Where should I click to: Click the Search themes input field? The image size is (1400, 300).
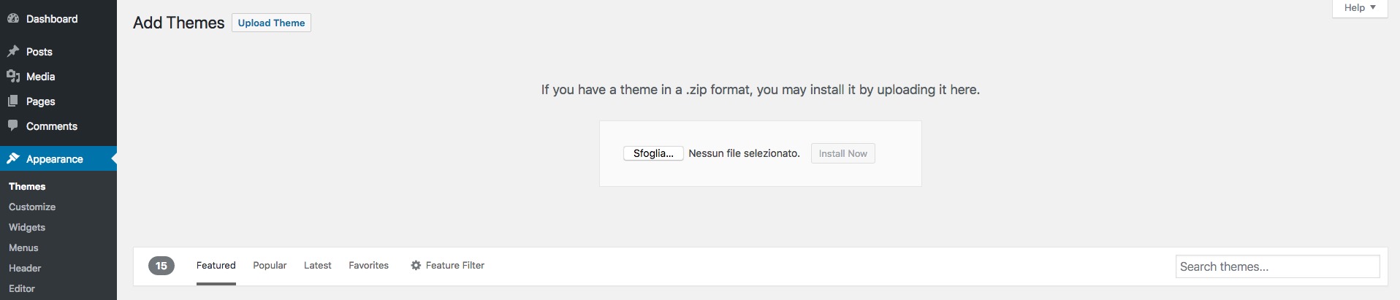[x=1277, y=266]
